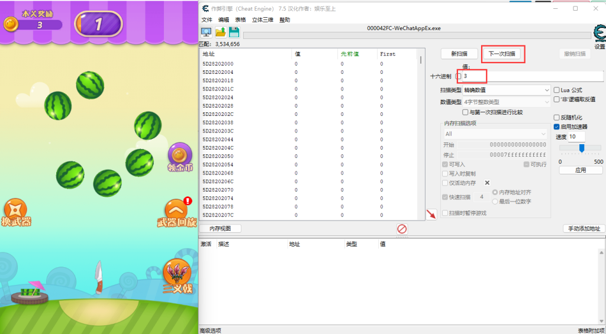Tap the 三叉戟 trident weapon icon
The image size is (606, 334).
point(177,275)
